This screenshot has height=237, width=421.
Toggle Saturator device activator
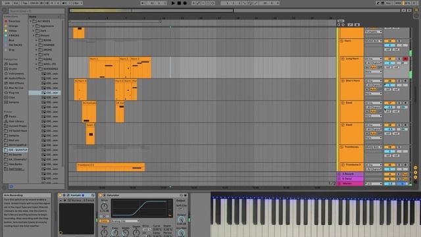click(x=101, y=196)
